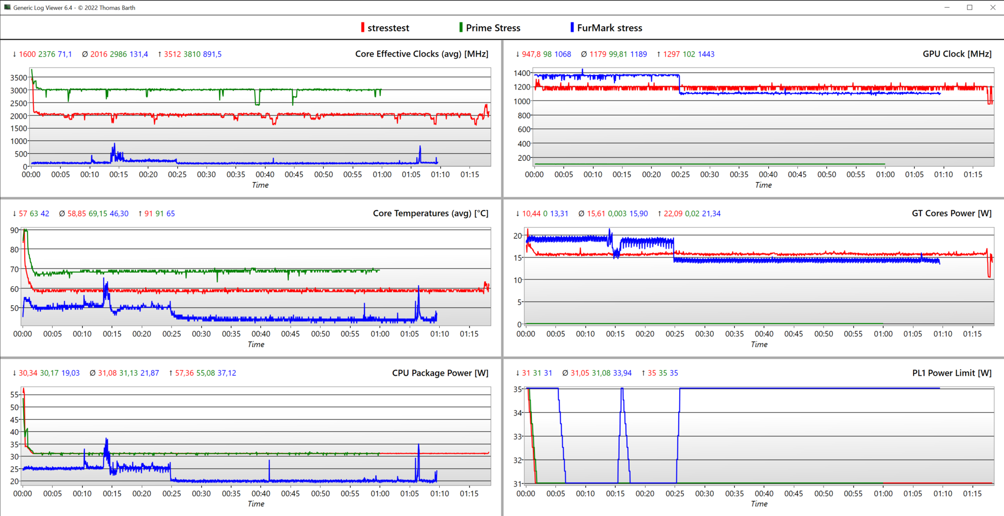This screenshot has height=516, width=1004.
Task: Click the green Prime Stress legend swatch
Action: 461,27
